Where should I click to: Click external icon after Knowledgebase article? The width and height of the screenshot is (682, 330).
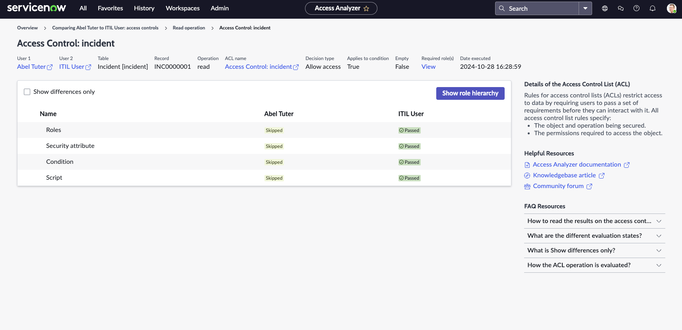[602, 176]
